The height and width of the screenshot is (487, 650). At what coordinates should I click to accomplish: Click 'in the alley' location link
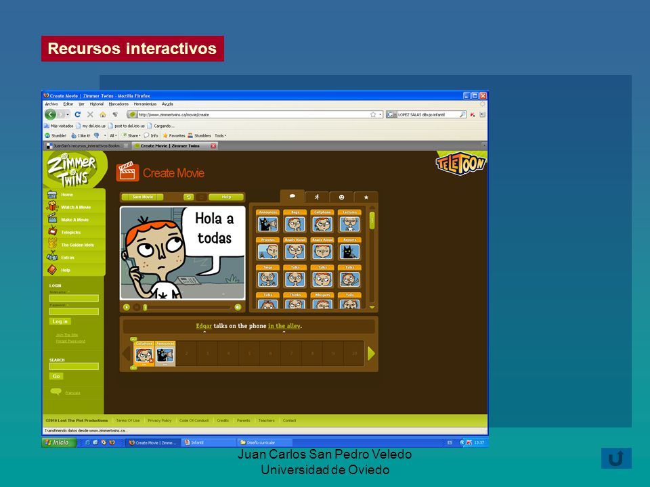click(284, 326)
